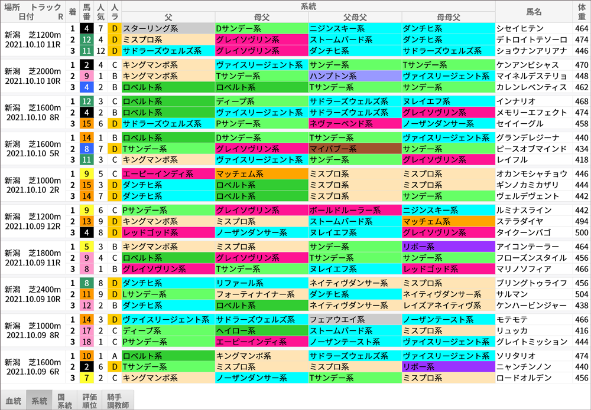The height and width of the screenshot is (410, 591).
Task: Click horse name シセイヒテン
Action: (516, 28)
